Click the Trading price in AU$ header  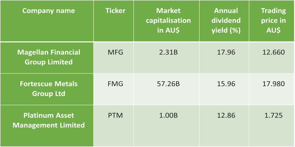(x=272, y=21)
